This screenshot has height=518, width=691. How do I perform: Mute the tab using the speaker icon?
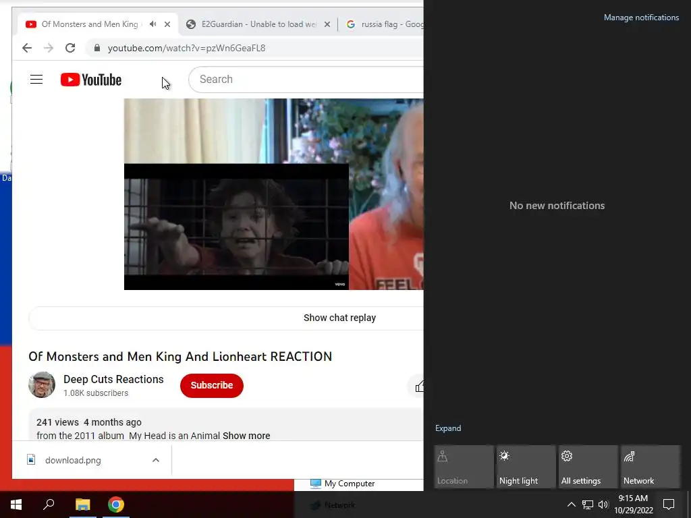(153, 24)
